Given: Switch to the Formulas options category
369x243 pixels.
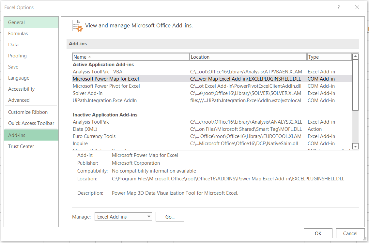Looking at the screenshot, I should 18,34.
